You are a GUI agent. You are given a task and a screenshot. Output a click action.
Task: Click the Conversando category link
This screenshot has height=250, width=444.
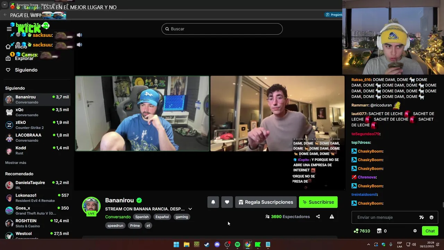tap(118, 217)
